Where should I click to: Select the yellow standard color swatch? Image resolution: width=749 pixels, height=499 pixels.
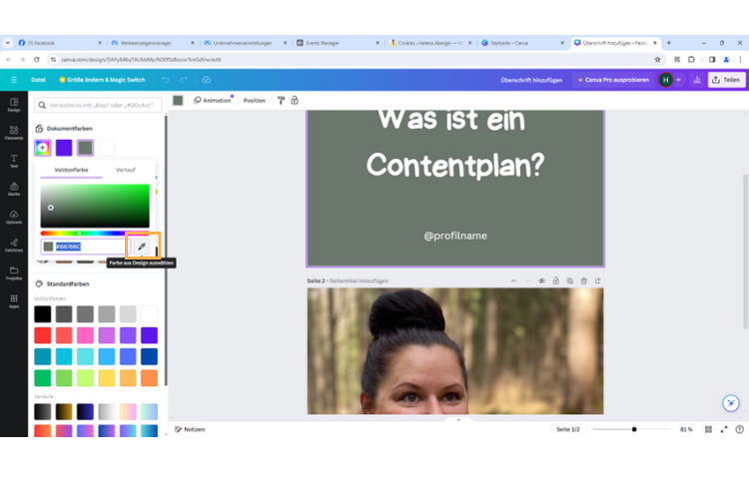tap(107, 377)
